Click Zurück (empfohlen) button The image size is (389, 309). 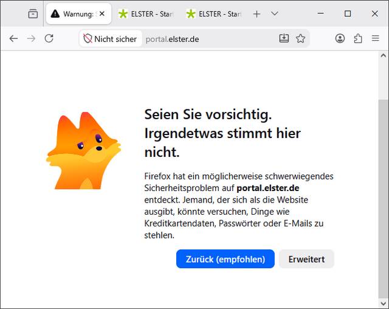click(225, 259)
